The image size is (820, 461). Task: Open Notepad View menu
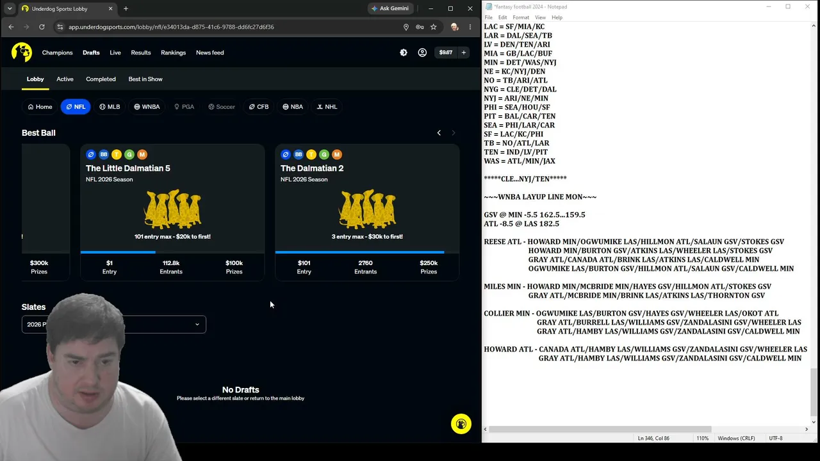click(x=540, y=17)
